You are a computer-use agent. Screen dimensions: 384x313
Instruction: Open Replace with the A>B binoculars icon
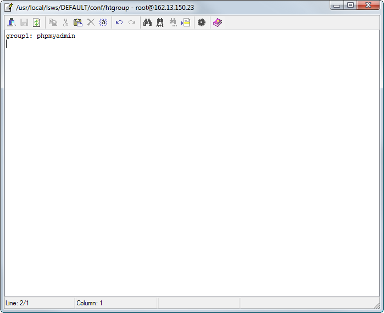160,23
